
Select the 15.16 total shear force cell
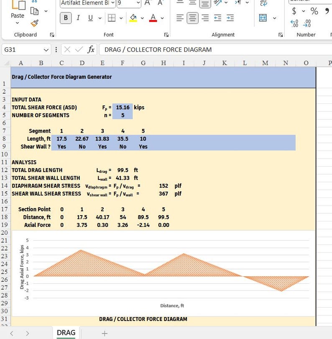coord(123,108)
